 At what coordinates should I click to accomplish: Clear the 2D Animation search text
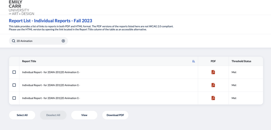[63, 41]
